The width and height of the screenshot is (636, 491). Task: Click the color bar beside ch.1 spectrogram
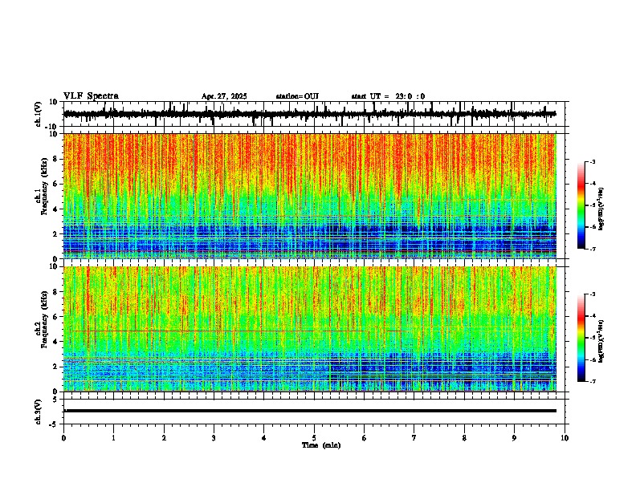581,205
